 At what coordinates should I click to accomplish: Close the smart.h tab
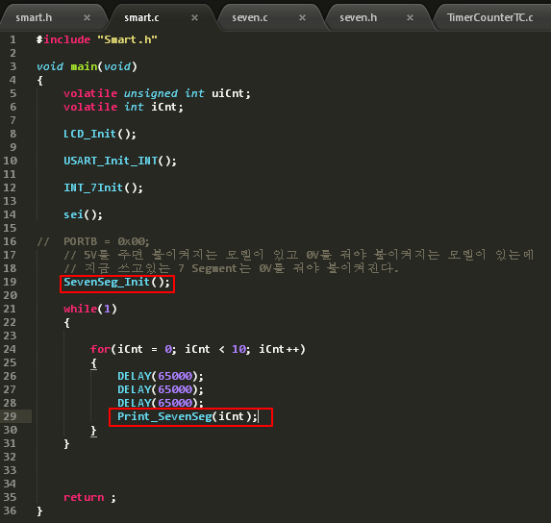87,17
